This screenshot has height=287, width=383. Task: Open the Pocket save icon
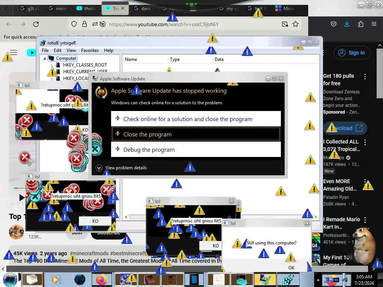click(x=333, y=24)
